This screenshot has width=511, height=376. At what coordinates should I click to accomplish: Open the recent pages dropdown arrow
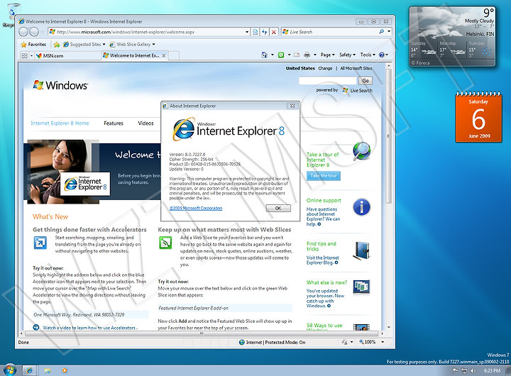coord(43,32)
